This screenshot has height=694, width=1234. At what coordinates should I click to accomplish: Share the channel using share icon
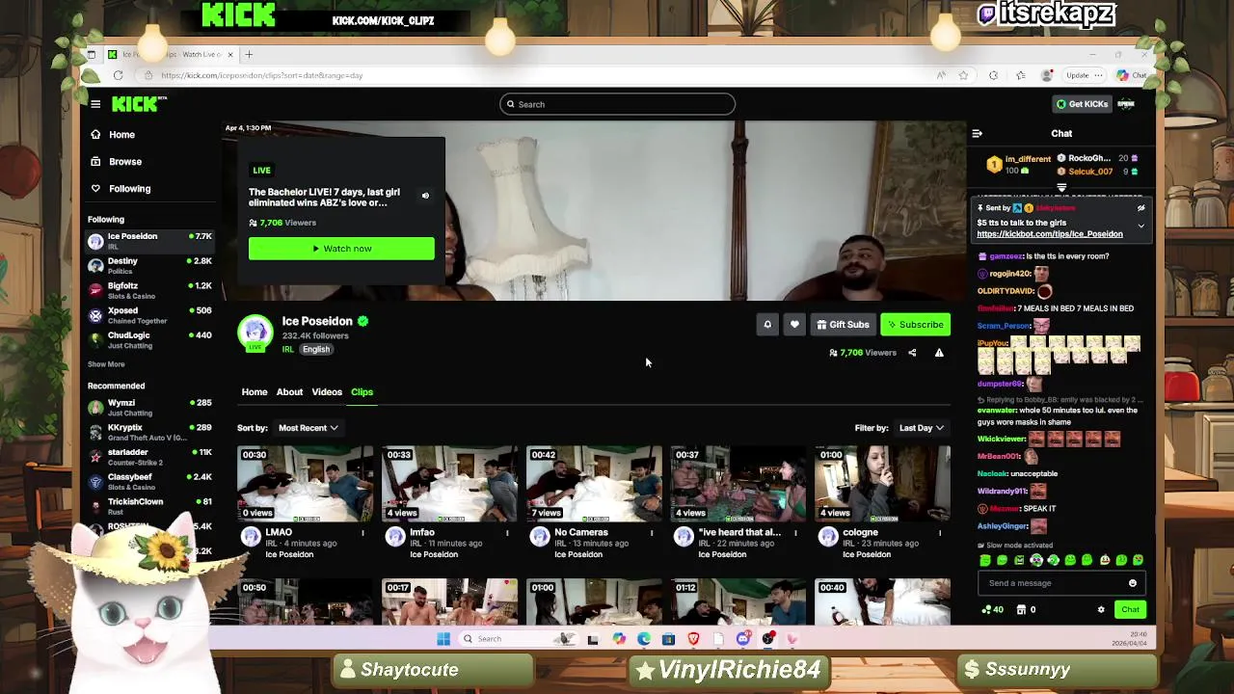click(x=912, y=353)
